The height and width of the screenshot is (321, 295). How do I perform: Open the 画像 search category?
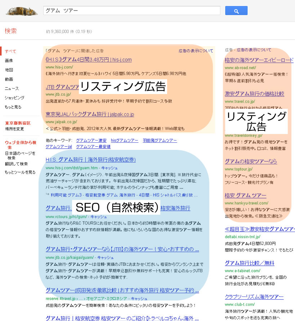pos(9,61)
